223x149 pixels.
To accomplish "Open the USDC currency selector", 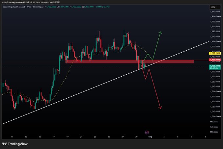I will click(x=215, y=7).
